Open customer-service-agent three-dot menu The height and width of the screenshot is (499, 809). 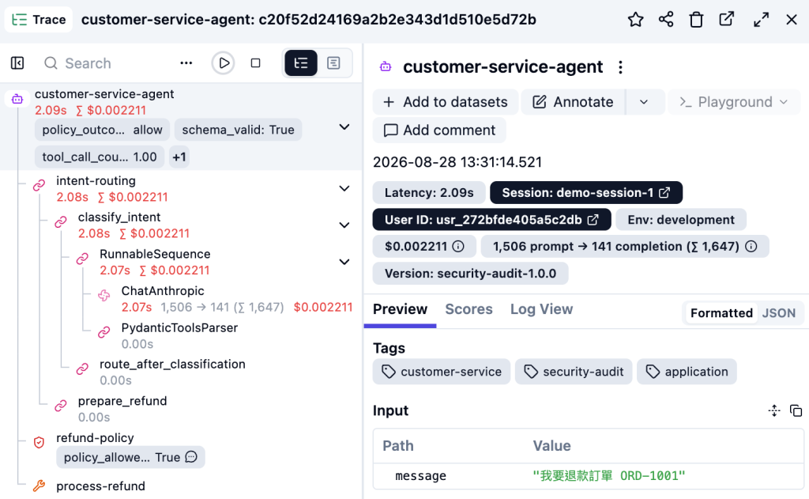pyautogui.click(x=621, y=67)
